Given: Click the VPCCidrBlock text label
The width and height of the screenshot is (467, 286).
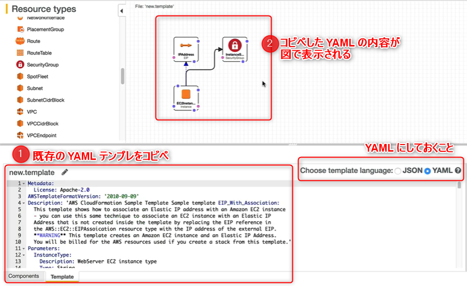Looking at the screenshot, I should click(43, 123).
